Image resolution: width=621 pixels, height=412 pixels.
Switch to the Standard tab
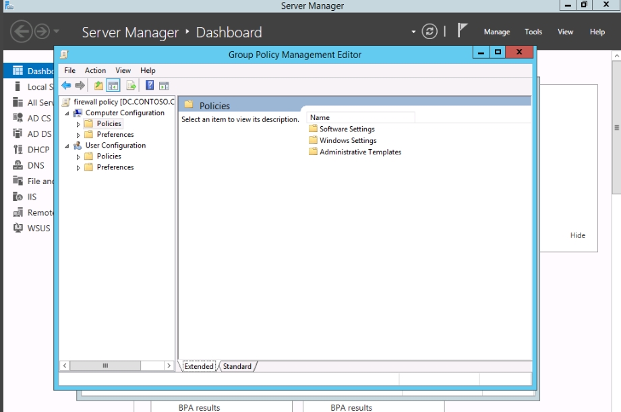coord(237,366)
